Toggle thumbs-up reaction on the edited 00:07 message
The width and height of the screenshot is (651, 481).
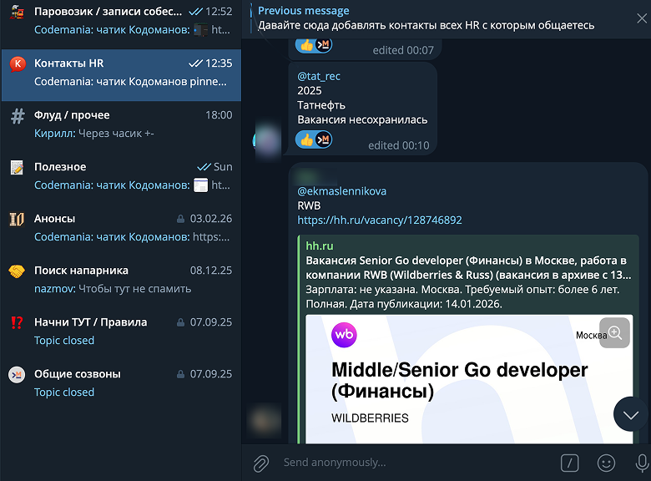(x=314, y=45)
